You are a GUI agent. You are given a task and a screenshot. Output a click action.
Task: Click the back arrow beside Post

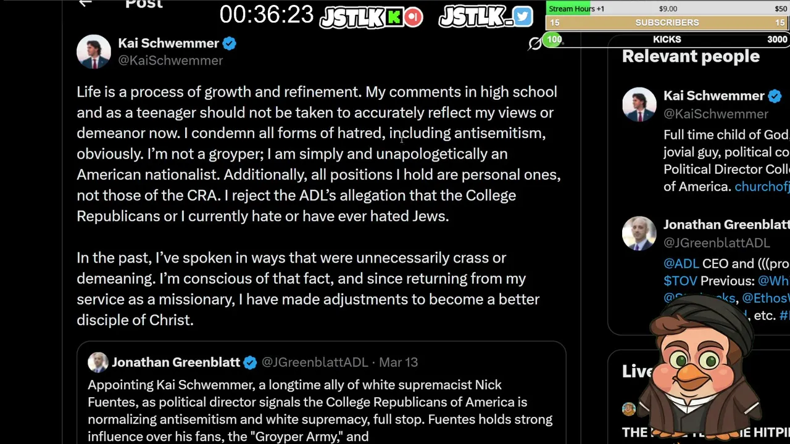coord(85,4)
